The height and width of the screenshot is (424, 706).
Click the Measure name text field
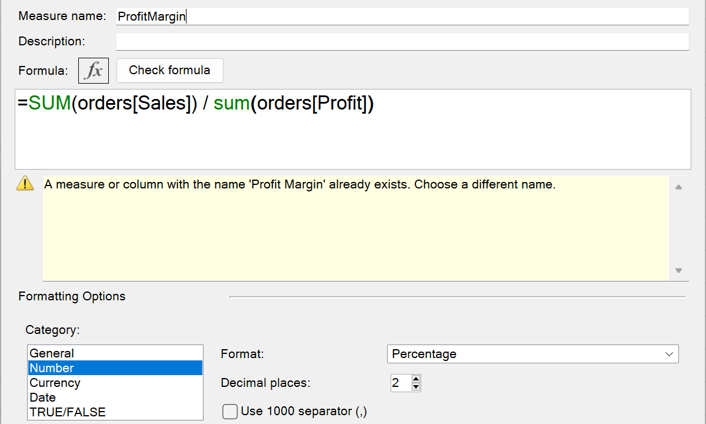[402, 16]
